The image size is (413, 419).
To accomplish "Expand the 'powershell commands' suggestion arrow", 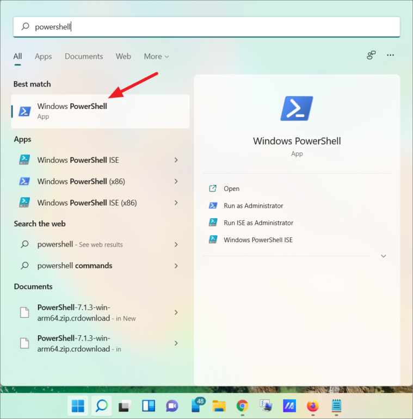I will [x=176, y=266].
